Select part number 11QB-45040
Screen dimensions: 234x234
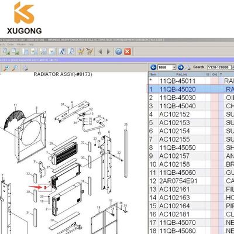click(x=177, y=106)
